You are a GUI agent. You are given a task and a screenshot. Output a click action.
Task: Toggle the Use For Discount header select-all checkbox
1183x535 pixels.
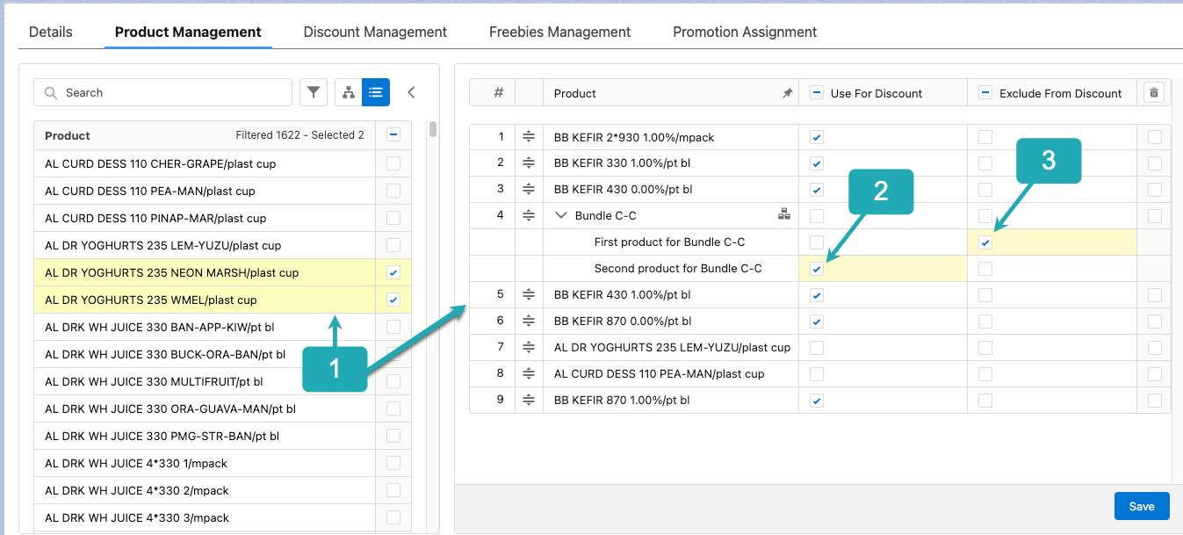(815, 92)
